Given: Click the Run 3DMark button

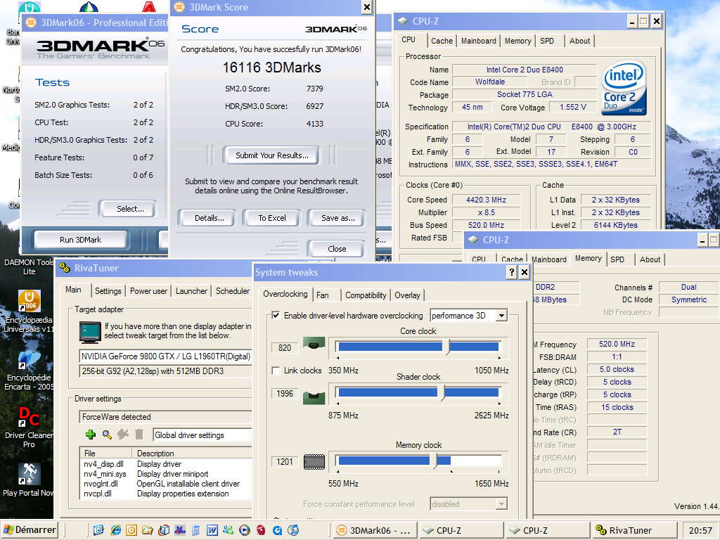Looking at the screenshot, I should (x=80, y=240).
